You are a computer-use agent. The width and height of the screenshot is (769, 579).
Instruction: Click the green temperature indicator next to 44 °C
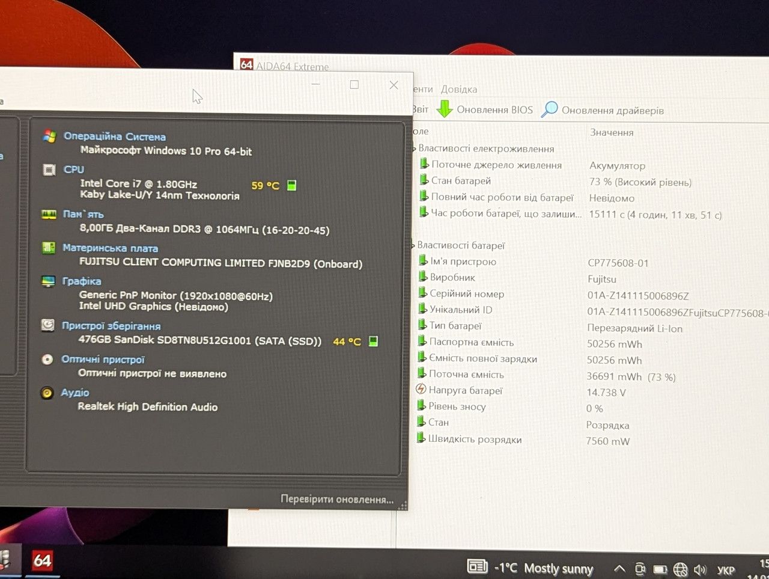click(373, 341)
